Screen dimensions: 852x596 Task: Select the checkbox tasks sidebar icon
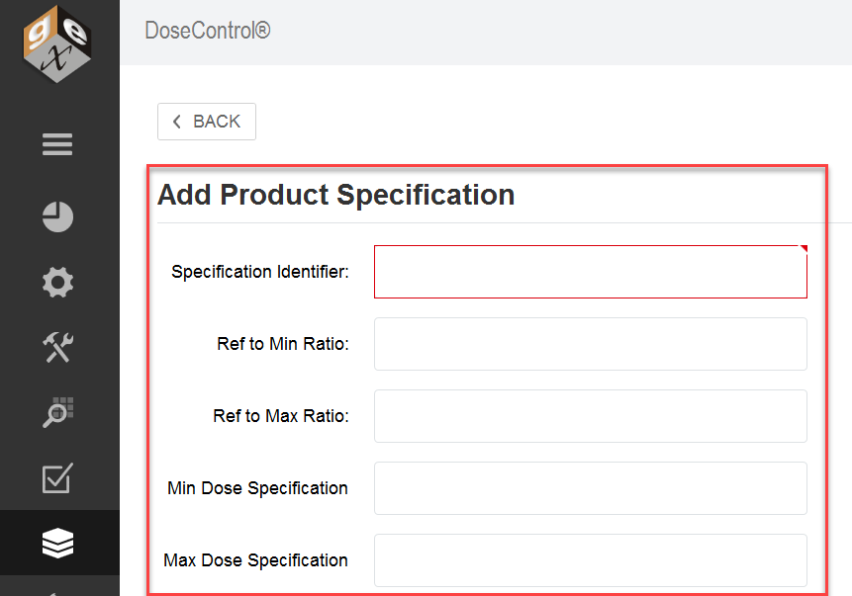coord(57,478)
